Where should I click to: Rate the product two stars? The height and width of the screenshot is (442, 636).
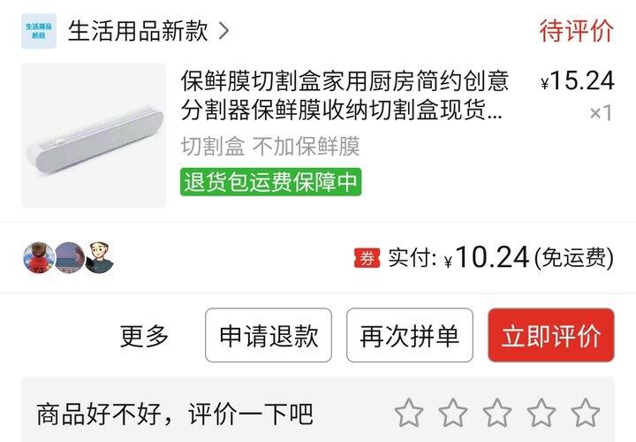pyautogui.click(x=453, y=413)
